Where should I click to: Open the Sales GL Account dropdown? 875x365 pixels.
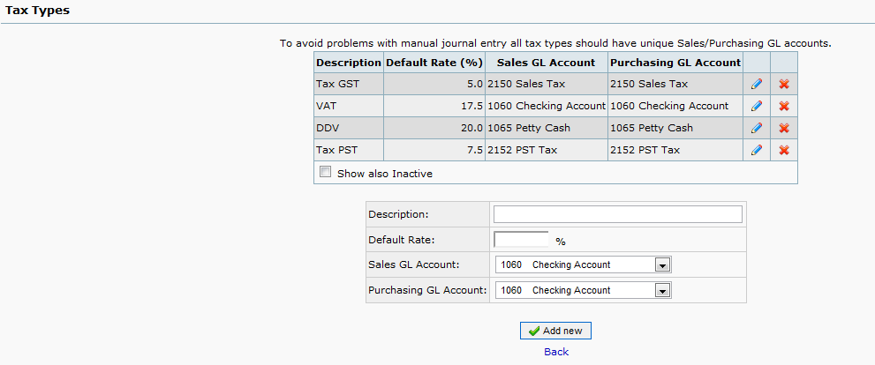point(584,264)
